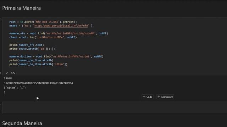Click the {'nItem': '1'} output line
Viewport: 227px width, 127px height.
15,87
